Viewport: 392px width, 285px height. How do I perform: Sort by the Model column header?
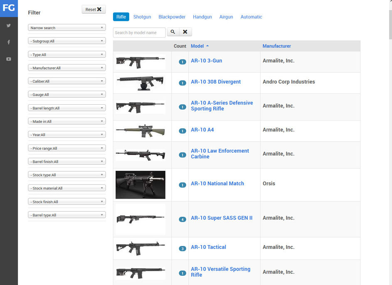tap(197, 46)
